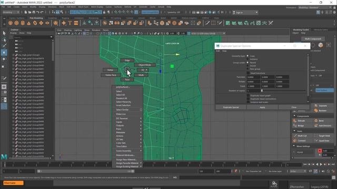The image size is (337, 189).
Task: Click the Multi-Component button in Modeling Toolkit
Action: tap(313, 39)
